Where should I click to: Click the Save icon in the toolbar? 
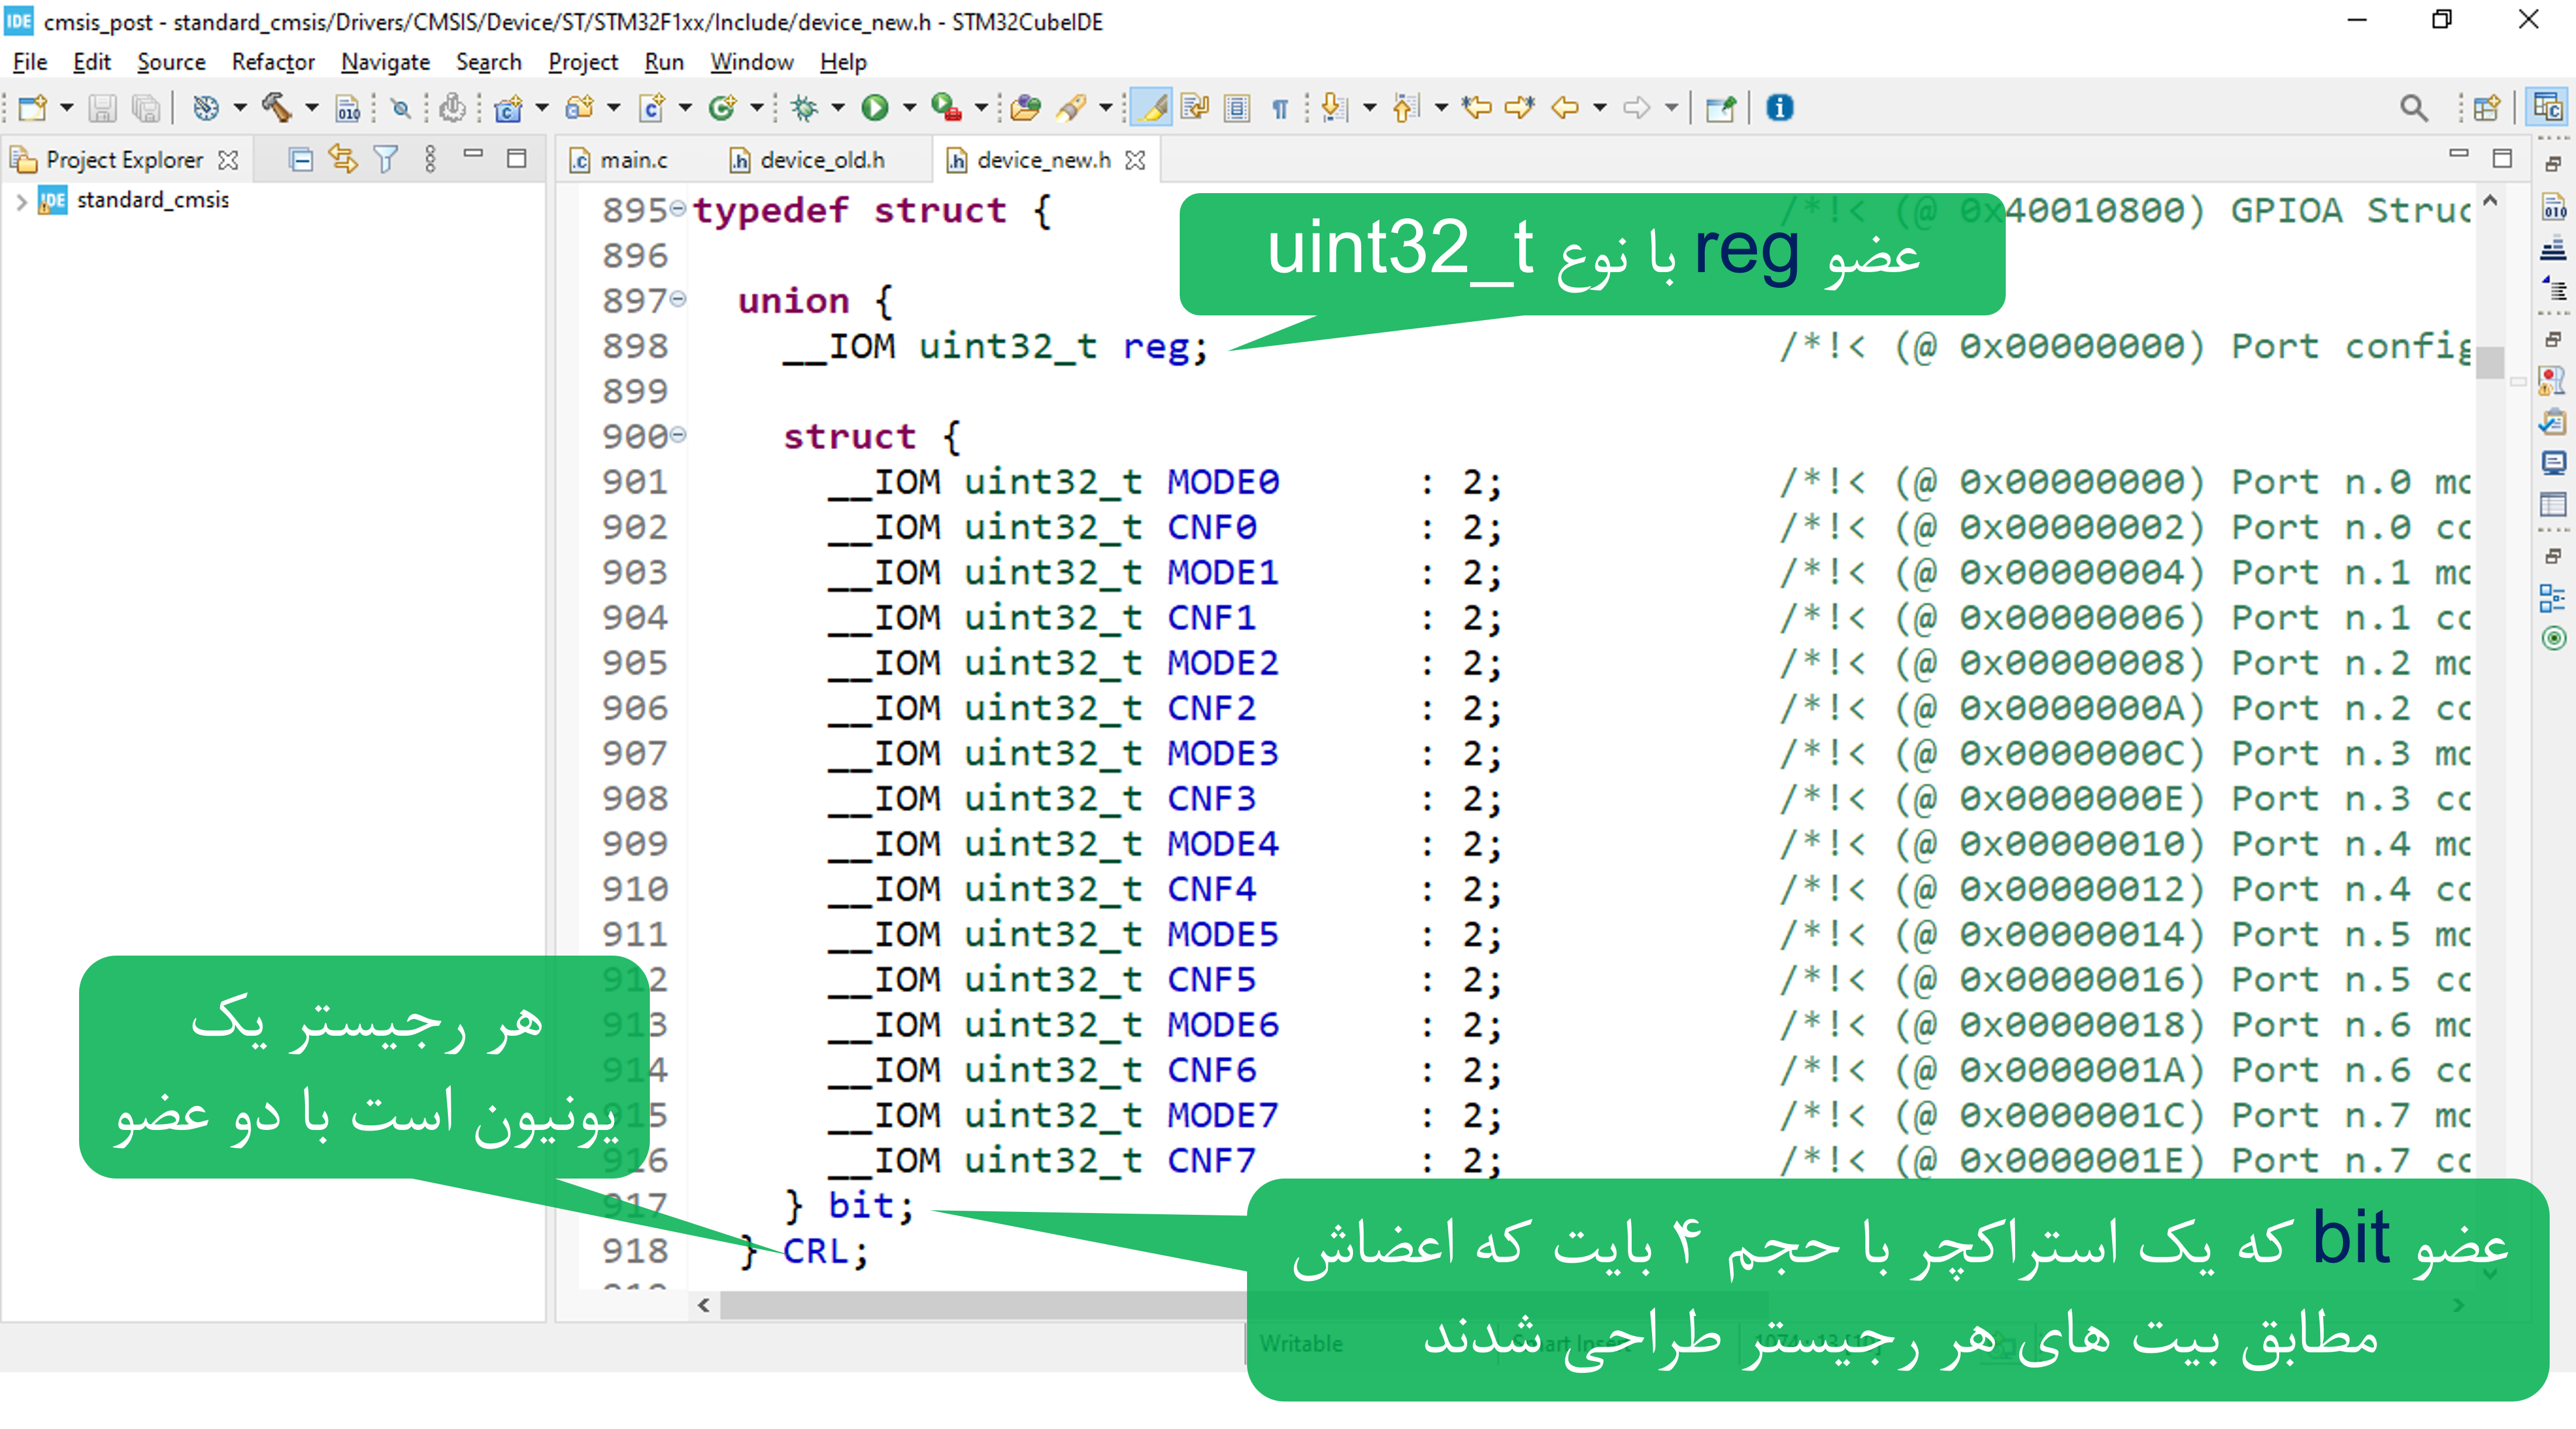click(102, 108)
